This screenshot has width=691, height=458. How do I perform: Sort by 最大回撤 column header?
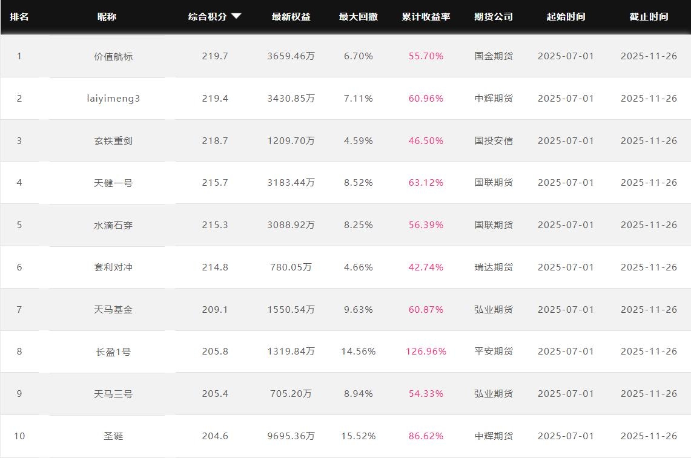pyautogui.click(x=358, y=17)
